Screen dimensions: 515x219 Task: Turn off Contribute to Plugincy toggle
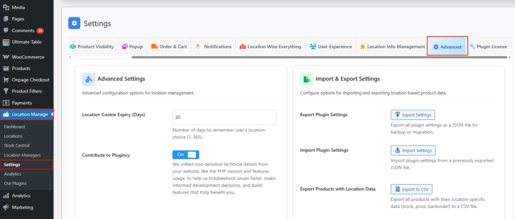coord(186,155)
